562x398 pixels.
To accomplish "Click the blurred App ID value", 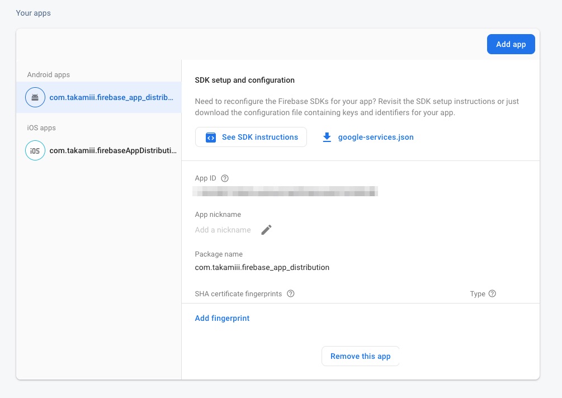I will point(285,191).
